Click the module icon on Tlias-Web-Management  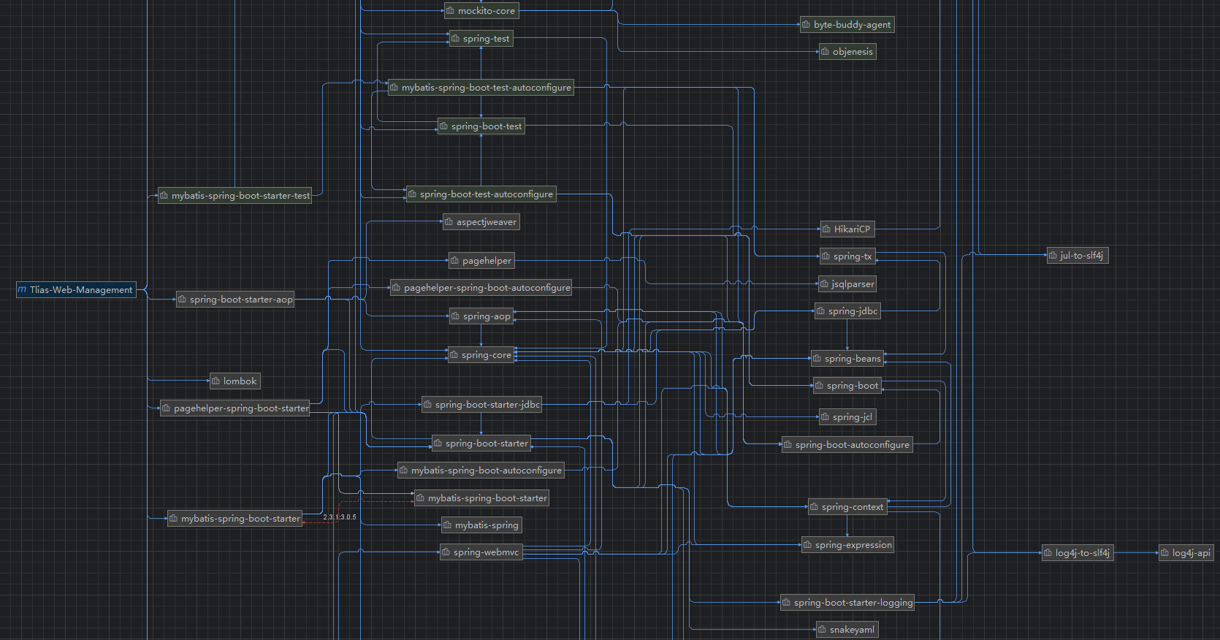click(x=23, y=290)
